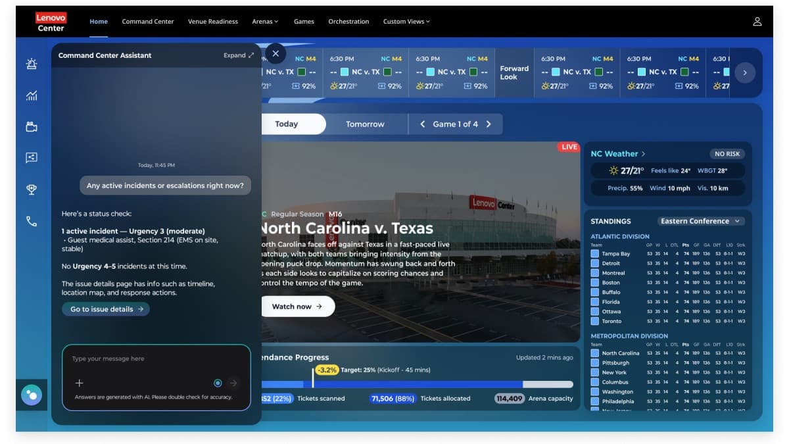This screenshot has height=444, width=789.
Task: Go to previous game with left chevron
Action: [423, 124]
